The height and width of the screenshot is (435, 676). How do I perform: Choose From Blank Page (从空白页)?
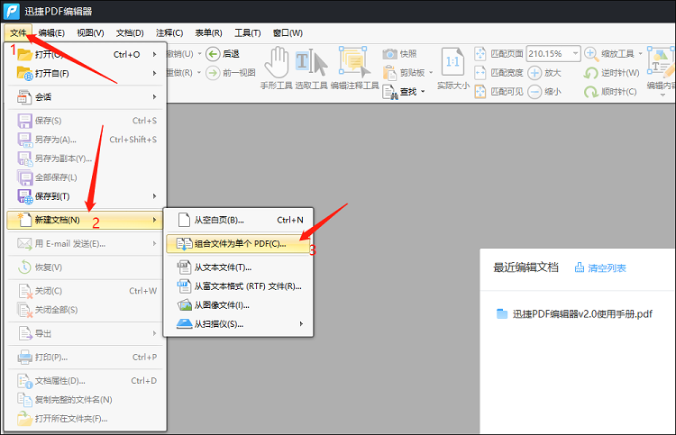coord(238,220)
